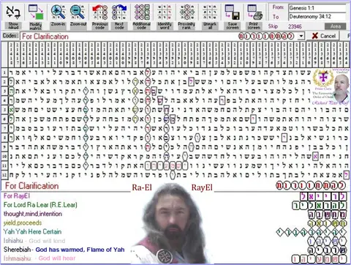The image size is (351, 265).
Task: Go to the Previous code
Action: (x=99, y=16)
